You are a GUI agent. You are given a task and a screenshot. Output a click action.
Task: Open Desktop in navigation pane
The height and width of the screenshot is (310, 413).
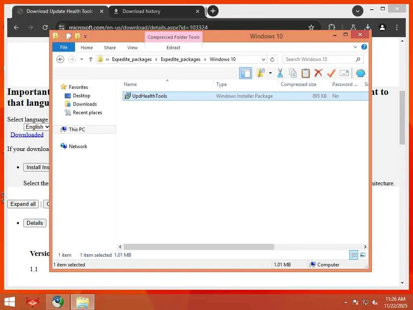tap(81, 95)
